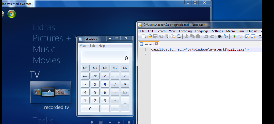Stop playback in Media Center
Screen dimensions: 274x124
[x=129, y=122]
